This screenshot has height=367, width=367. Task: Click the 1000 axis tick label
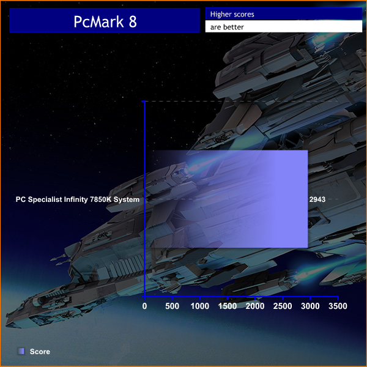199,306
